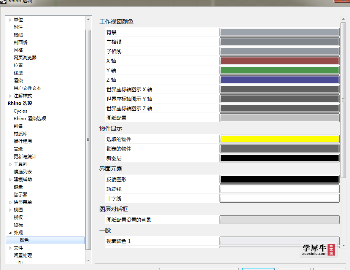Click the tree panel scroll-down arrow

point(88,260)
